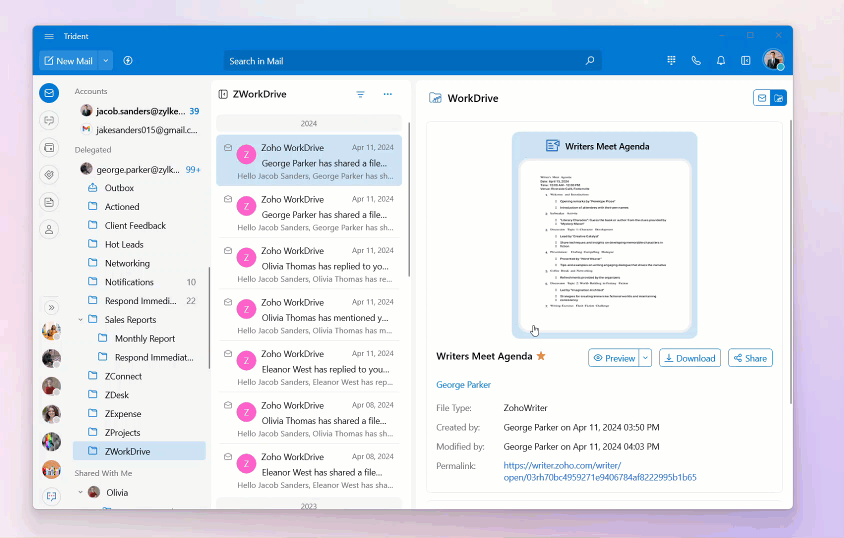This screenshot has height=538, width=844.
Task: Collapse folder pane icon beside ZWorkDrive title
Action: tap(223, 94)
